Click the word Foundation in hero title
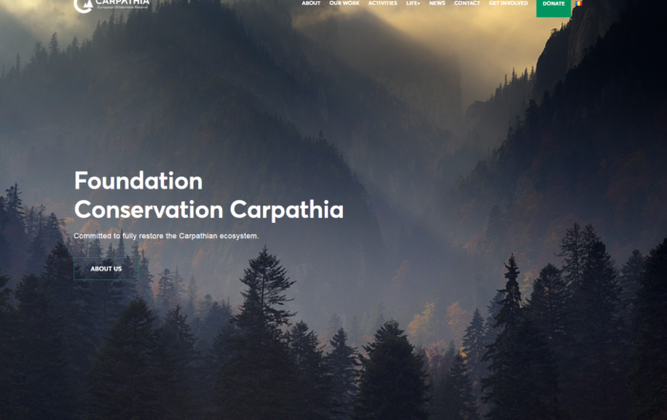The height and width of the screenshot is (420, 667). point(138,181)
